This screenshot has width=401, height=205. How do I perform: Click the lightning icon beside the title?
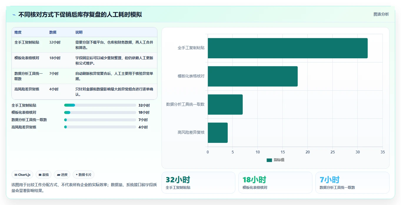pyautogui.click(x=14, y=15)
